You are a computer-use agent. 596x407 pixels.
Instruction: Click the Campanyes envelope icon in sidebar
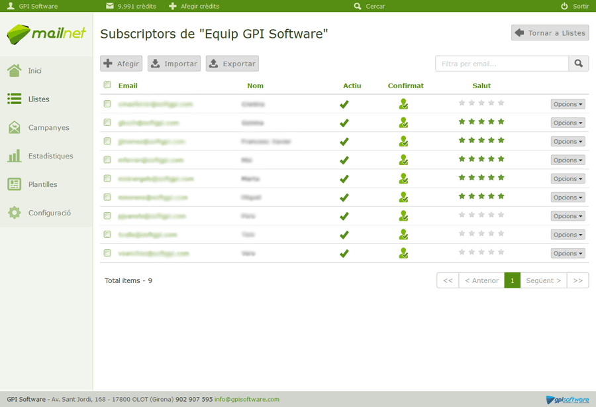point(14,127)
